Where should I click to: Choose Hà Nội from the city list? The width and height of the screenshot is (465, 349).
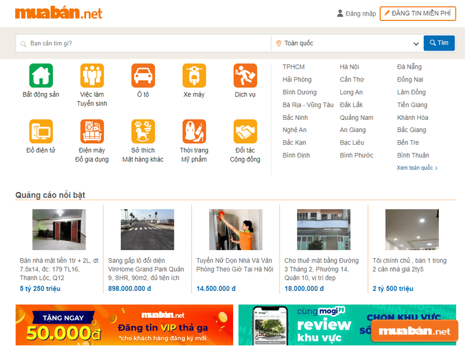(349, 67)
